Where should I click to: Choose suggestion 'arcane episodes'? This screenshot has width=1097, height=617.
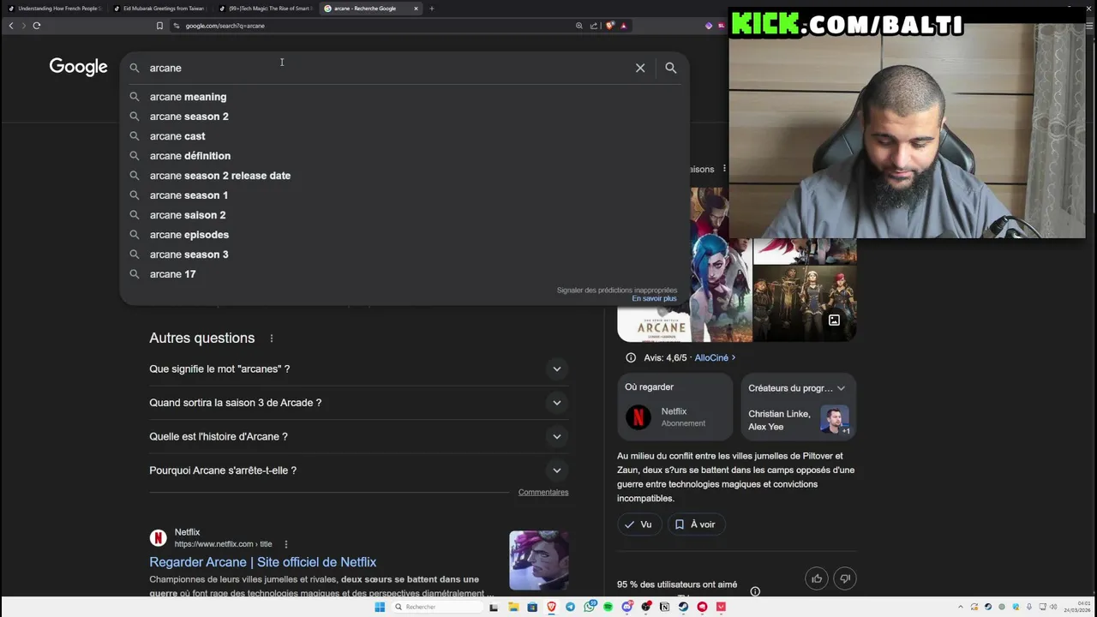pyautogui.click(x=403, y=235)
